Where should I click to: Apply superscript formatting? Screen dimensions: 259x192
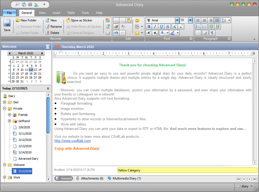coord(149,33)
